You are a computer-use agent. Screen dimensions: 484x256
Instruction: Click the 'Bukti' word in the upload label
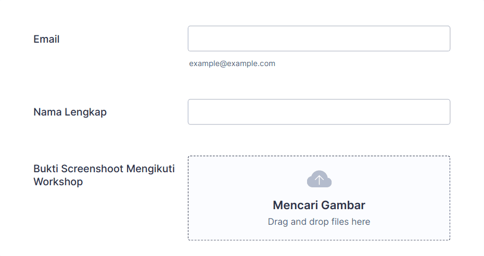tap(46, 169)
